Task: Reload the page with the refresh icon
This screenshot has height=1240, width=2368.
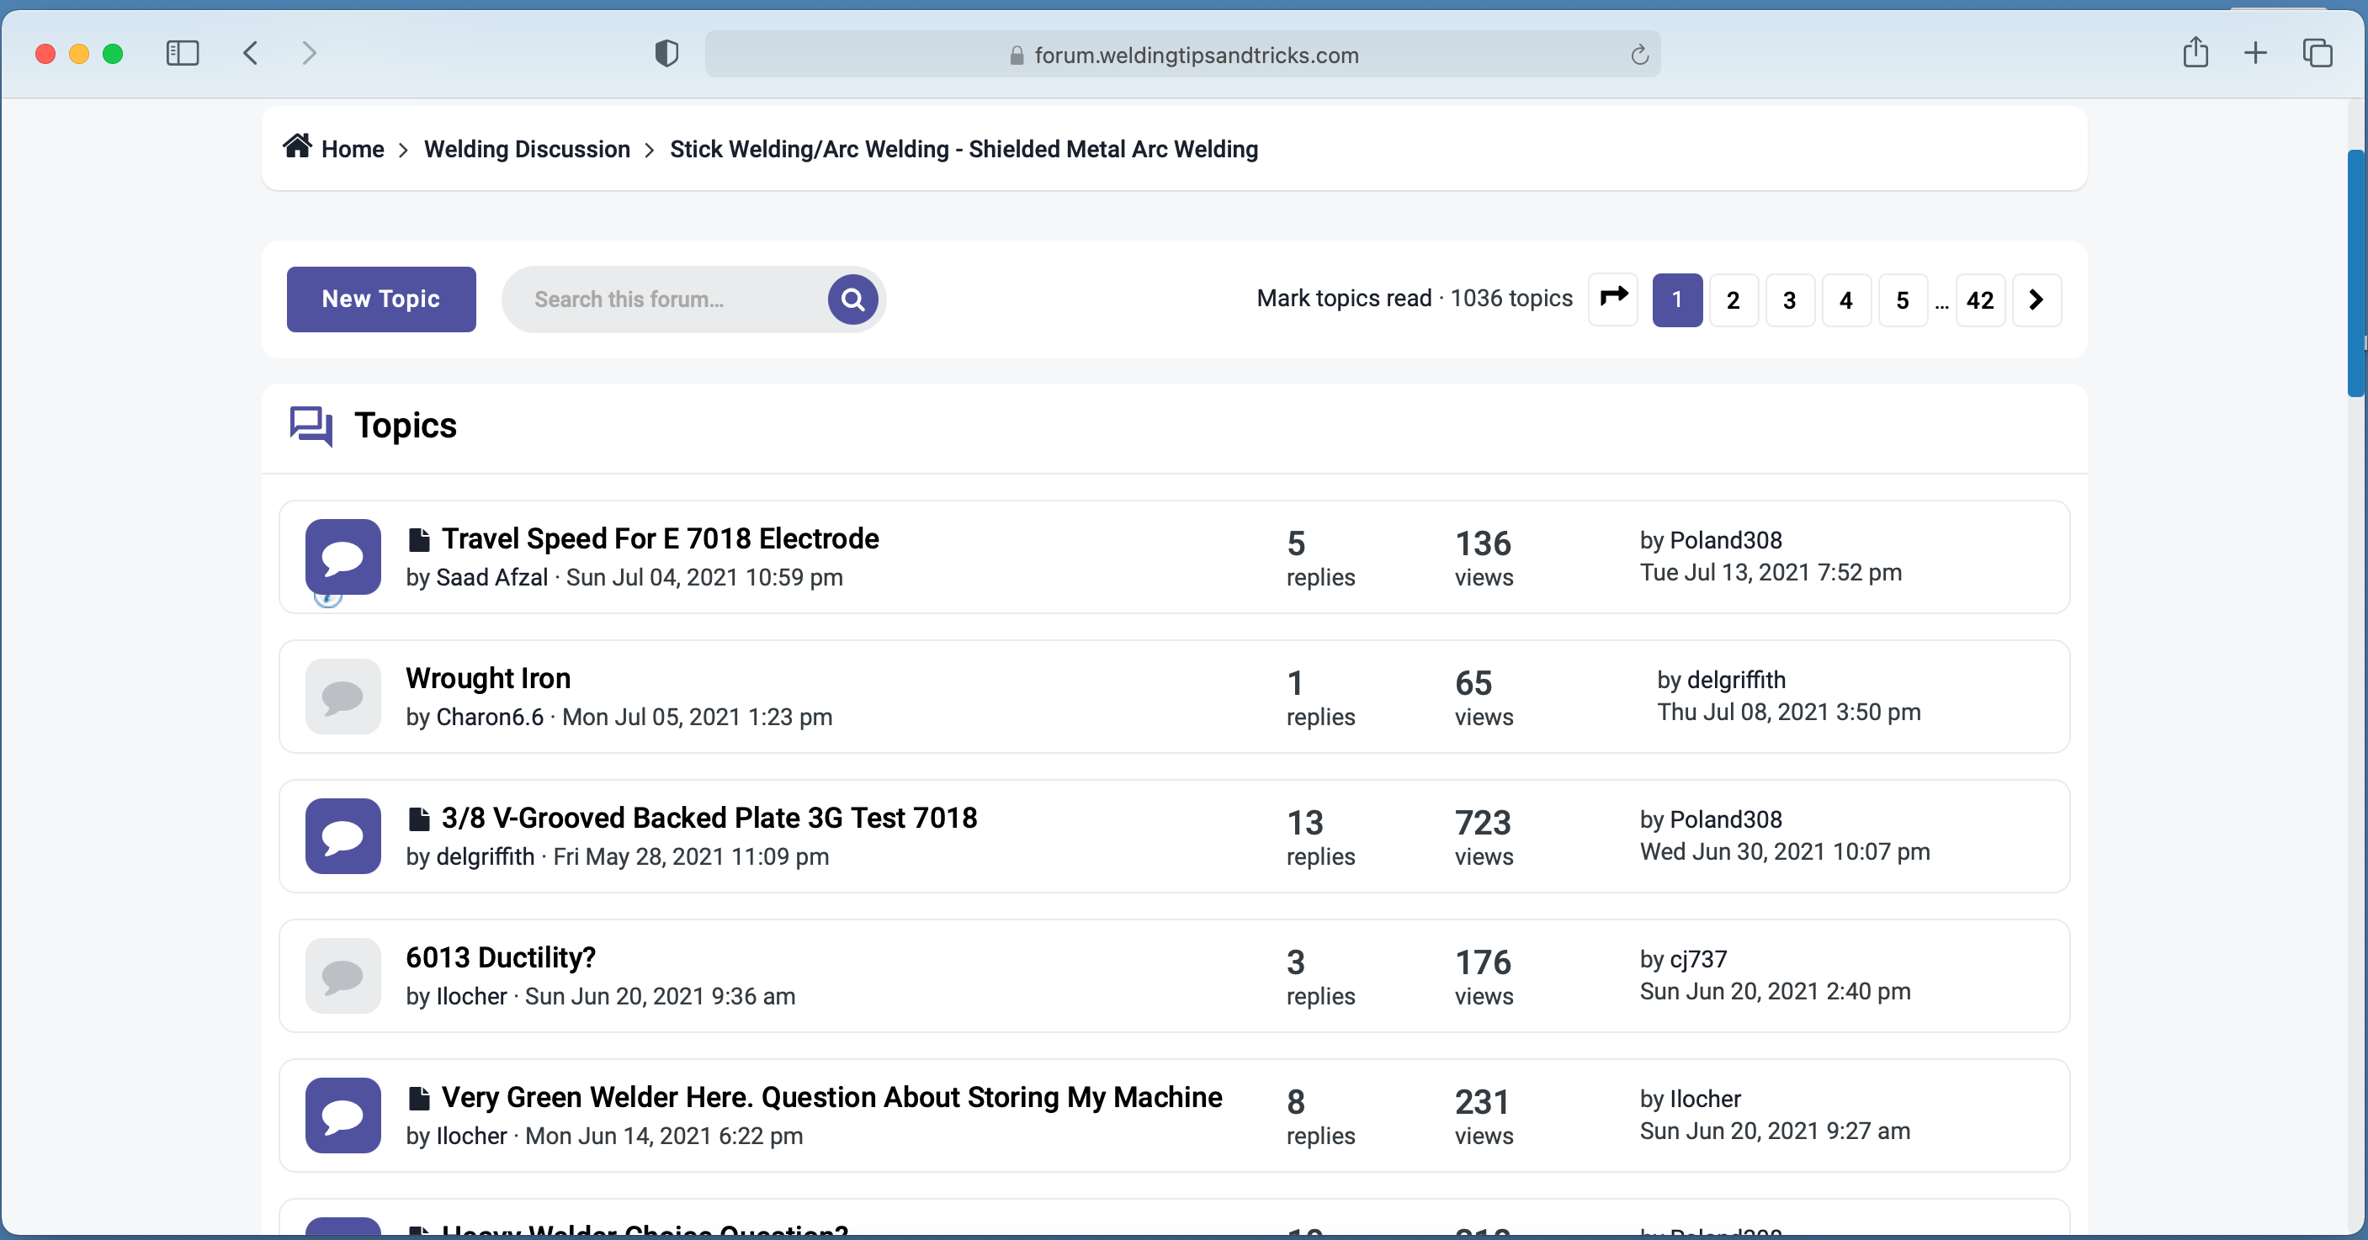Action: pos(1639,56)
